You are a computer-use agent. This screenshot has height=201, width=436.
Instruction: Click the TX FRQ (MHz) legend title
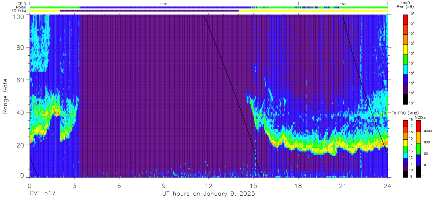405,113
